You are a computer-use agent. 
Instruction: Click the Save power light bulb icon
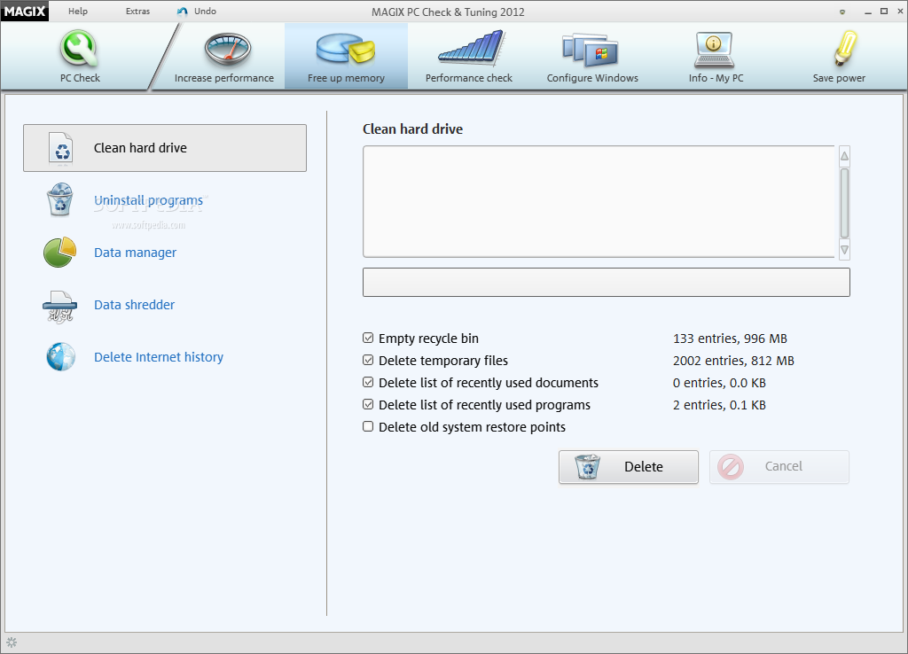coord(845,48)
